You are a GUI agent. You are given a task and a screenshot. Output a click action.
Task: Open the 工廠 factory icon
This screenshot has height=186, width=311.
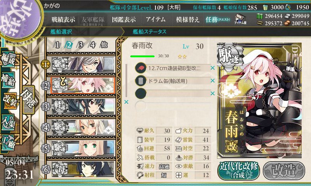coord(8,143)
